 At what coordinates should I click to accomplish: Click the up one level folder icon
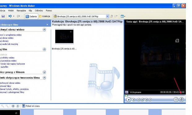coord(111,16)
